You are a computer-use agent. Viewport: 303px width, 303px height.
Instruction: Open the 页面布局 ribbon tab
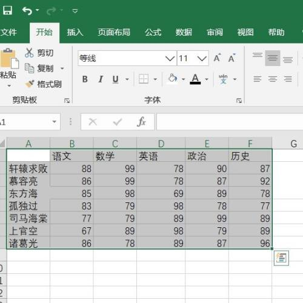tap(114, 32)
